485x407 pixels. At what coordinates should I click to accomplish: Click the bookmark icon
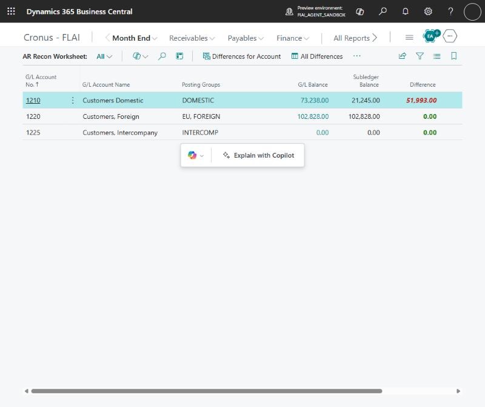coord(453,56)
